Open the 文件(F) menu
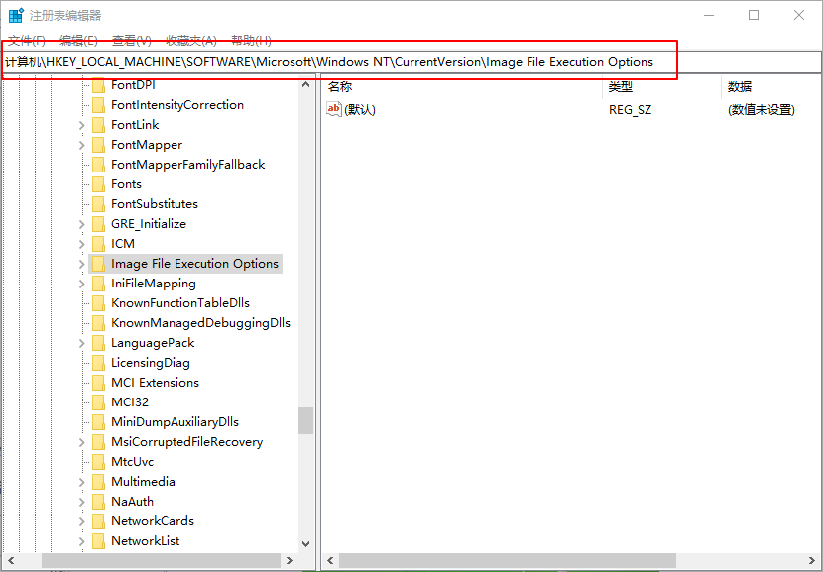Viewport: 823px width, 572px height. point(27,40)
